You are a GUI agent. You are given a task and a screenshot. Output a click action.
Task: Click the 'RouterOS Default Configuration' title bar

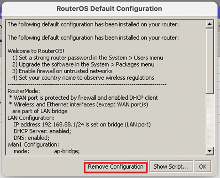[x=110, y=9]
